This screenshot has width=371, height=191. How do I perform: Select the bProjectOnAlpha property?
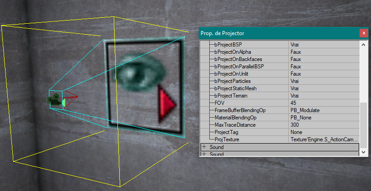pos(233,52)
